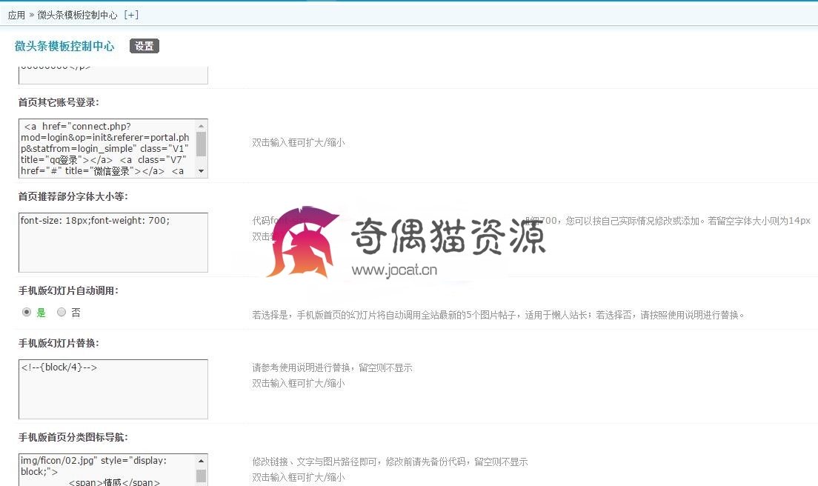Click scroll-up arrow in 分类图标导航 textarea

(202, 461)
